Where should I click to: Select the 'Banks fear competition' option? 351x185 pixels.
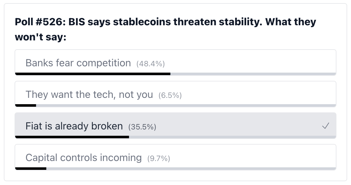[x=78, y=63]
